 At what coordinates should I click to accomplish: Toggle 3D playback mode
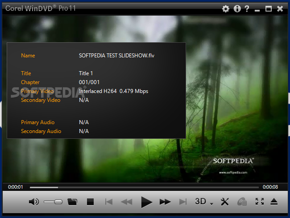pos(200,202)
